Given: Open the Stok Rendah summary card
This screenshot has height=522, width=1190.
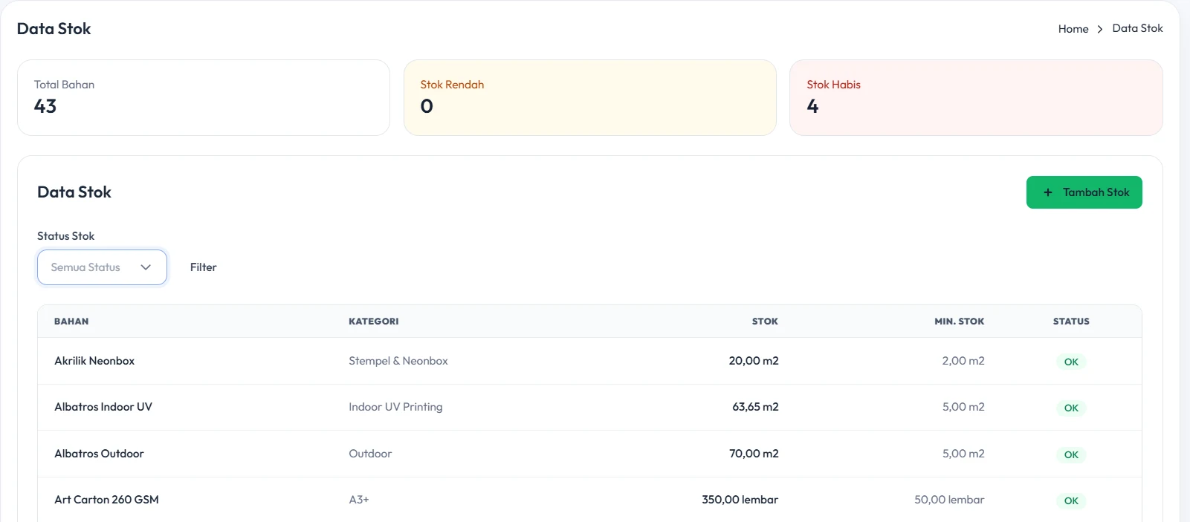Looking at the screenshot, I should (x=590, y=98).
